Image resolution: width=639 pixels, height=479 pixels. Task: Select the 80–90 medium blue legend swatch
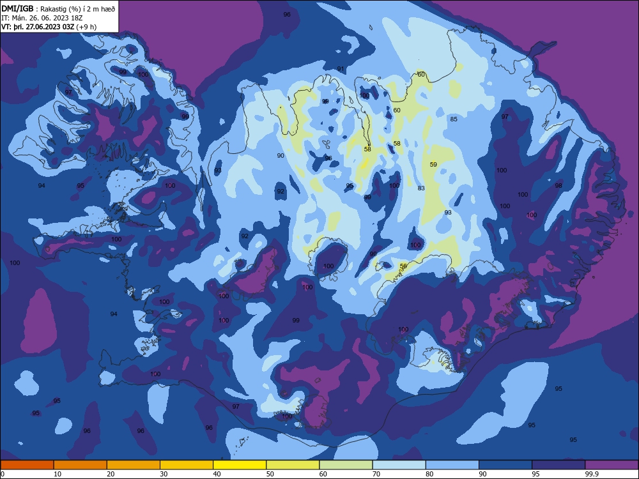pos(452,465)
